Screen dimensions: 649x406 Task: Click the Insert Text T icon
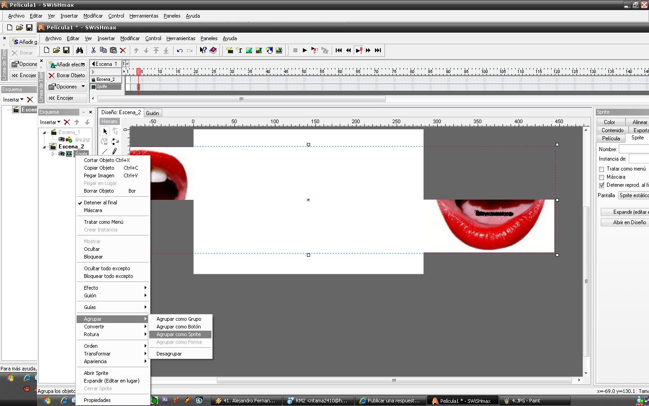239,50
